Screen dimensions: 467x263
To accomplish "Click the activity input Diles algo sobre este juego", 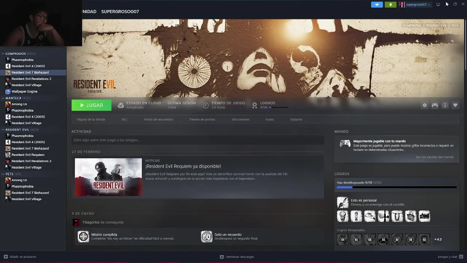I will (197, 140).
